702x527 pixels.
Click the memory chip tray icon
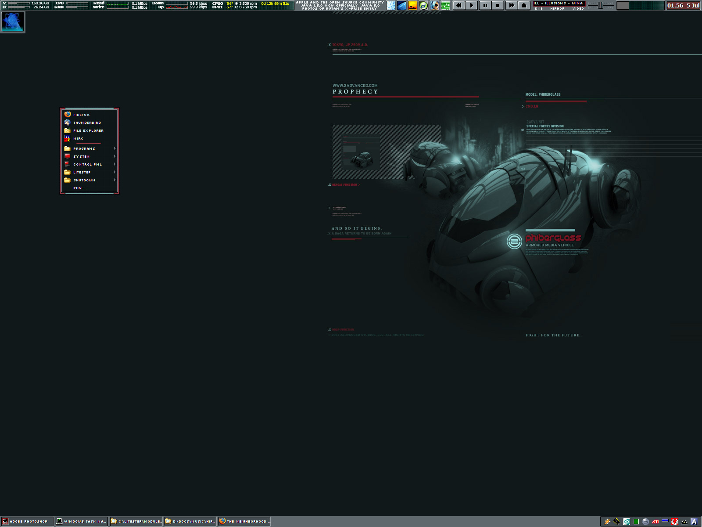pos(617,522)
